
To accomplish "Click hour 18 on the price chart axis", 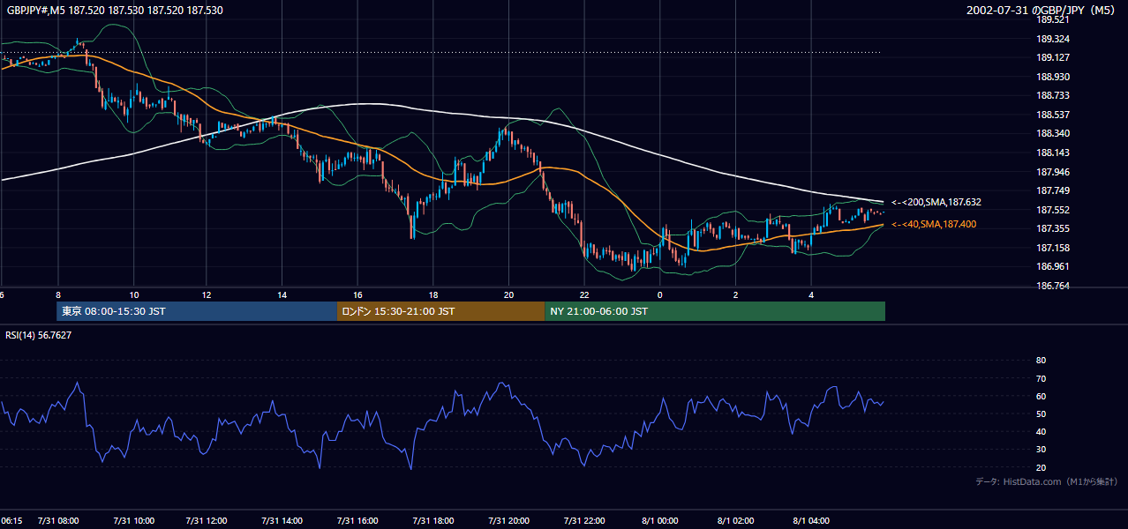I will [x=433, y=294].
